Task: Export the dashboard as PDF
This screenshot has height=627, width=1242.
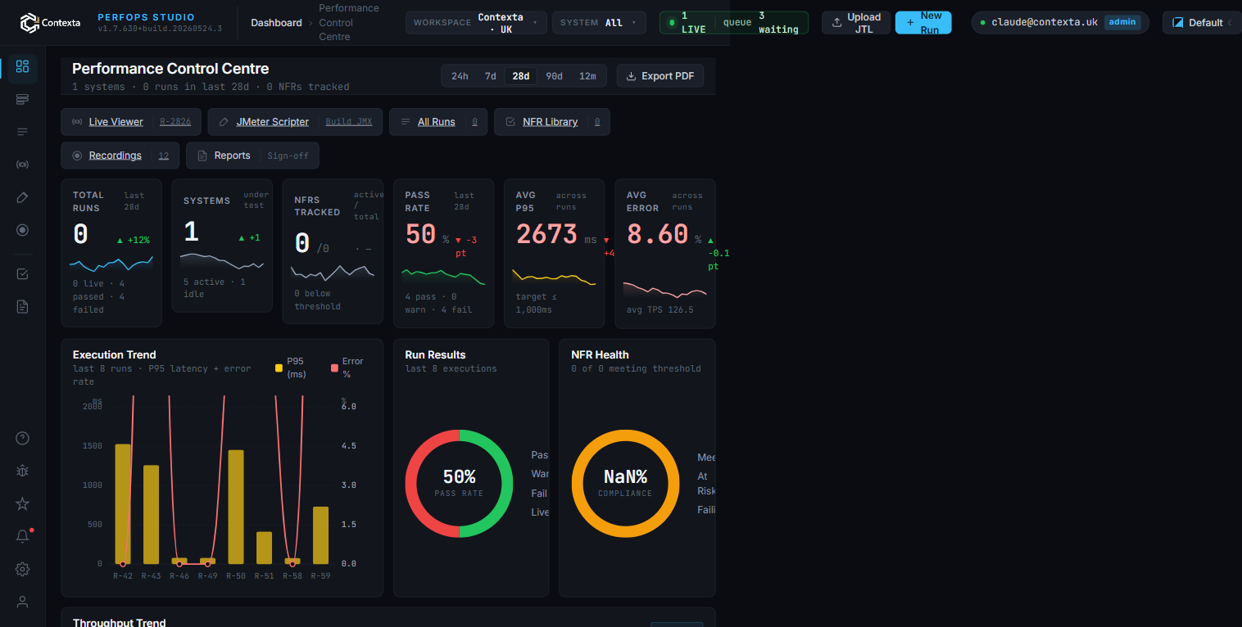Action: (660, 76)
